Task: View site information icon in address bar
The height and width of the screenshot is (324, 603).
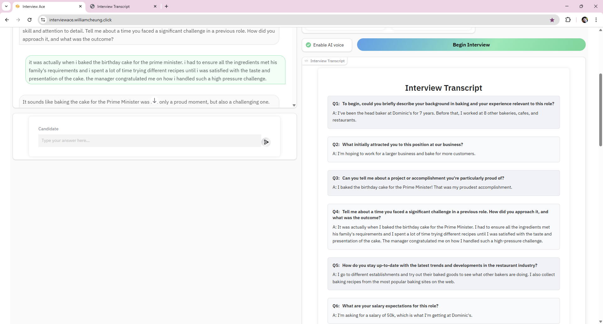Action: [43, 20]
